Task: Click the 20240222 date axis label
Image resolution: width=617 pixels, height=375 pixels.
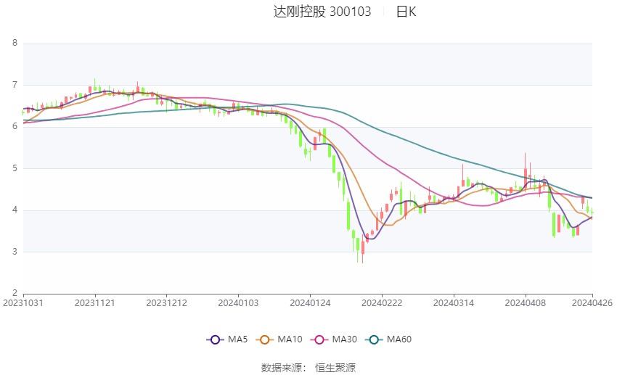Action: point(382,302)
